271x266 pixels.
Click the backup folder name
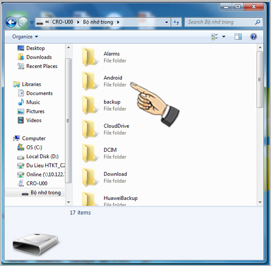[x=112, y=102]
